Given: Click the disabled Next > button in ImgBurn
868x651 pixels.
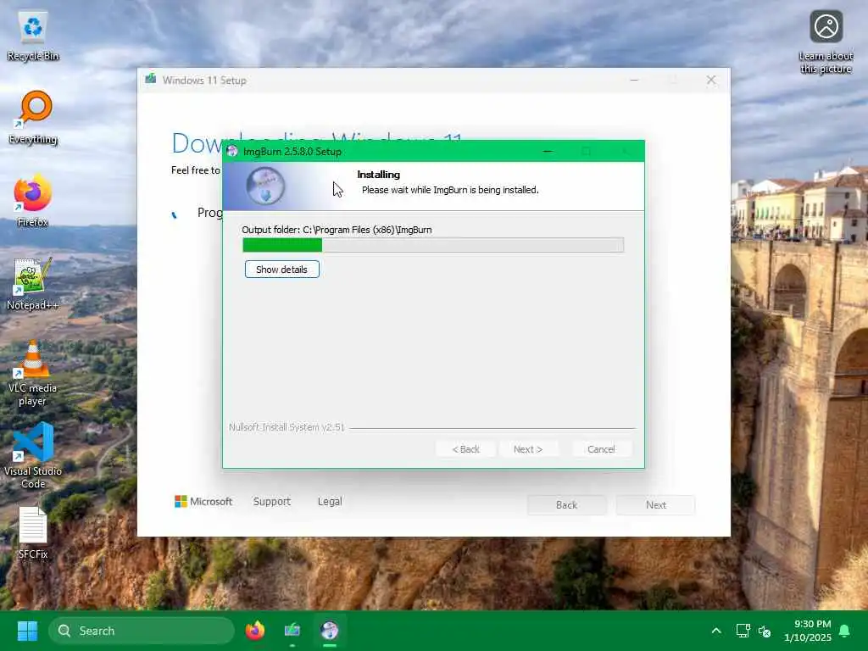Looking at the screenshot, I should click(x=527, y=449).
